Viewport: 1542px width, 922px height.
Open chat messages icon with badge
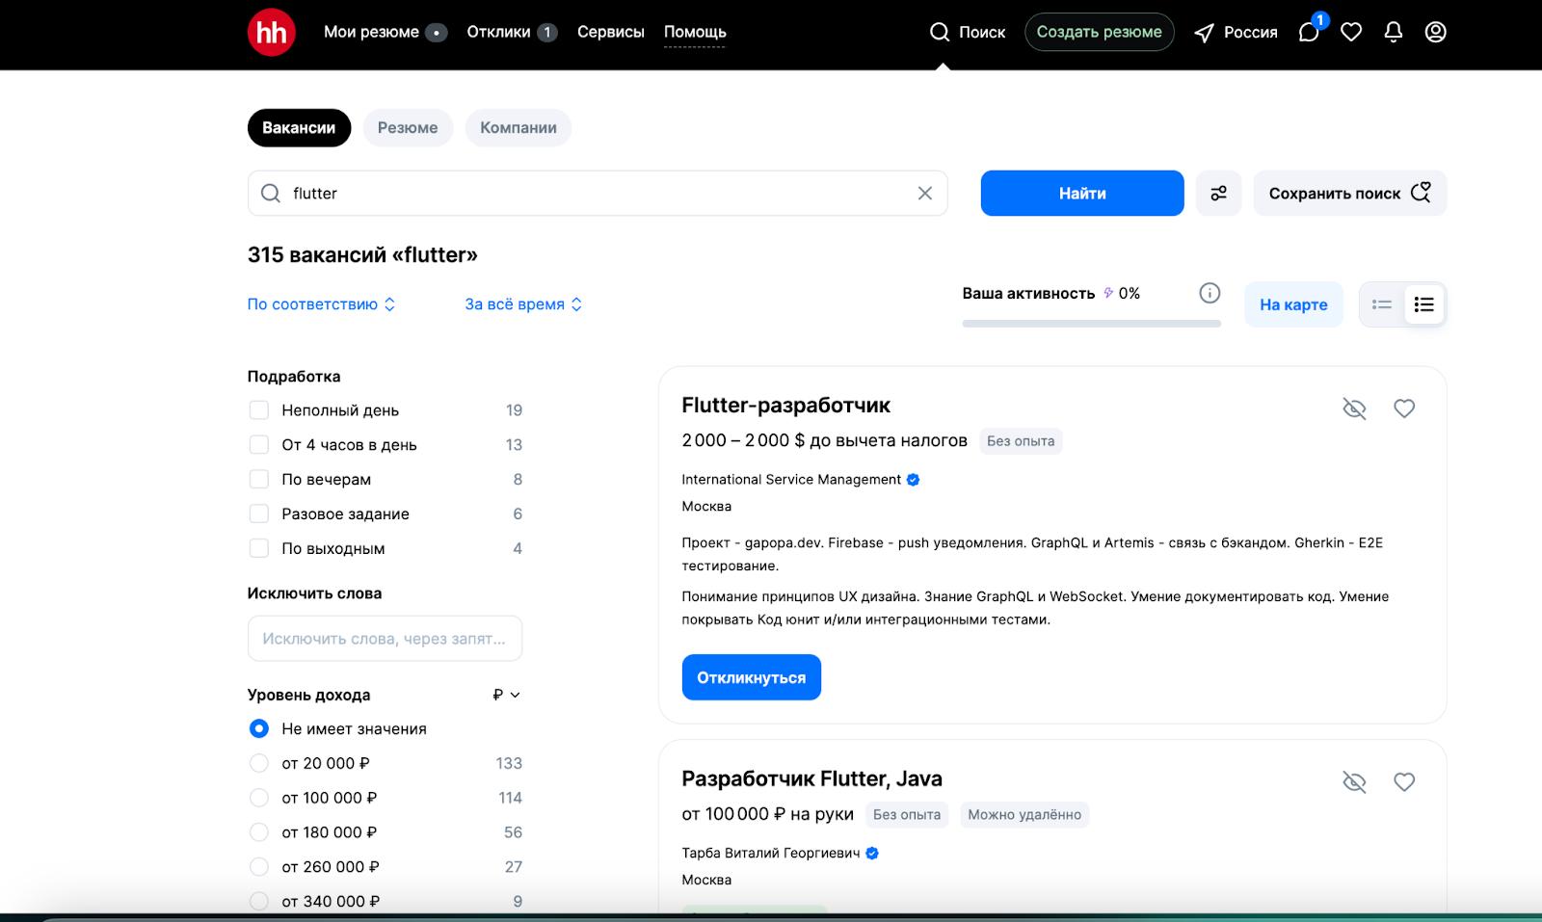tap(1309, 33)
